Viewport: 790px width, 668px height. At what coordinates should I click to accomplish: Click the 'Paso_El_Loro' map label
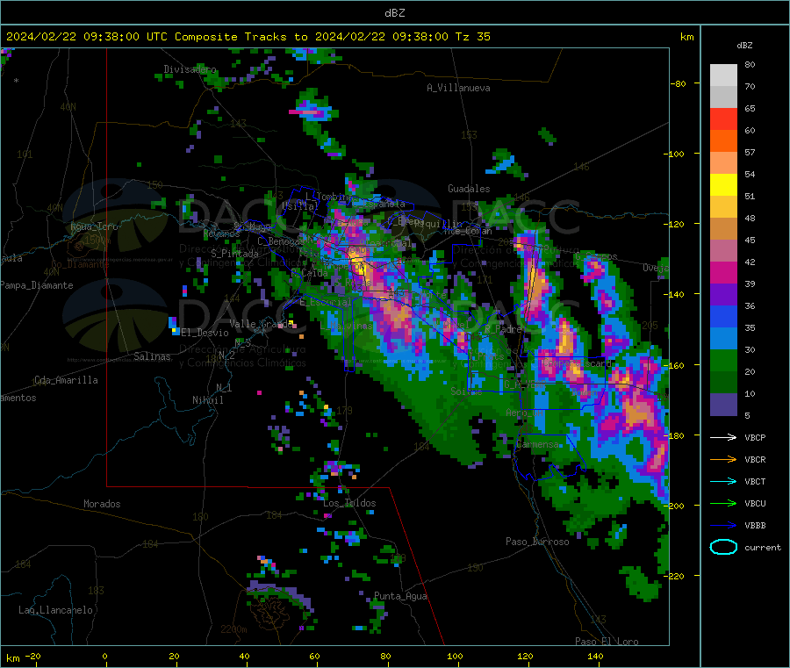pos(607,642)
